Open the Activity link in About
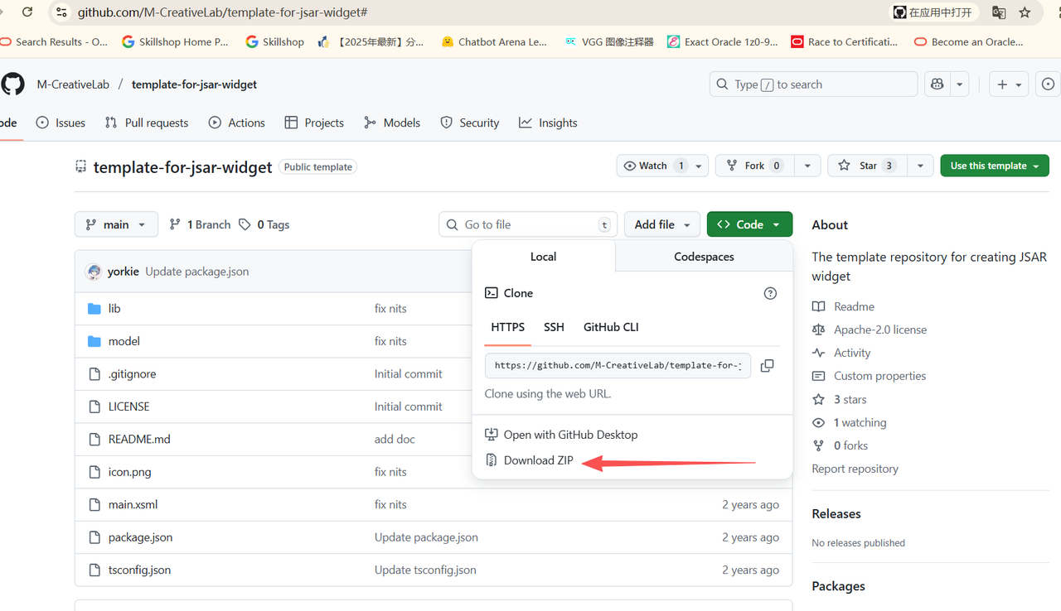Viewport: 1061px width, 611px height. coord(841,353)
